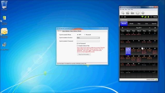Click the capture window's title bar app icon
Screen dimensions: 165x93
click(x=120, y=7)
